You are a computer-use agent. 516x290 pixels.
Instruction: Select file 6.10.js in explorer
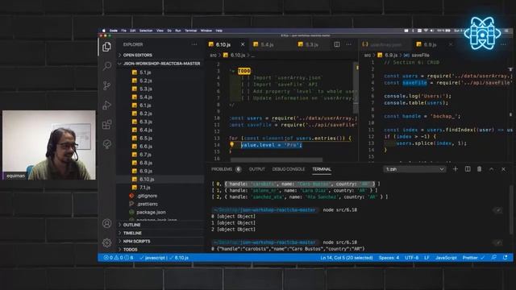tap(147, 179)
